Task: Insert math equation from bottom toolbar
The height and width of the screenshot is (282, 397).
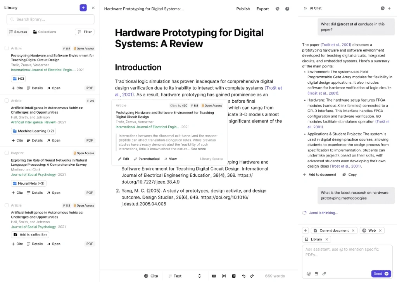Action: (x=224, y=276)
